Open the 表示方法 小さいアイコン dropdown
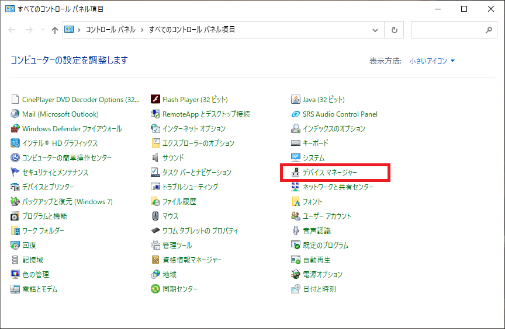Screen dimensions: 505x329 coord(432,61)
